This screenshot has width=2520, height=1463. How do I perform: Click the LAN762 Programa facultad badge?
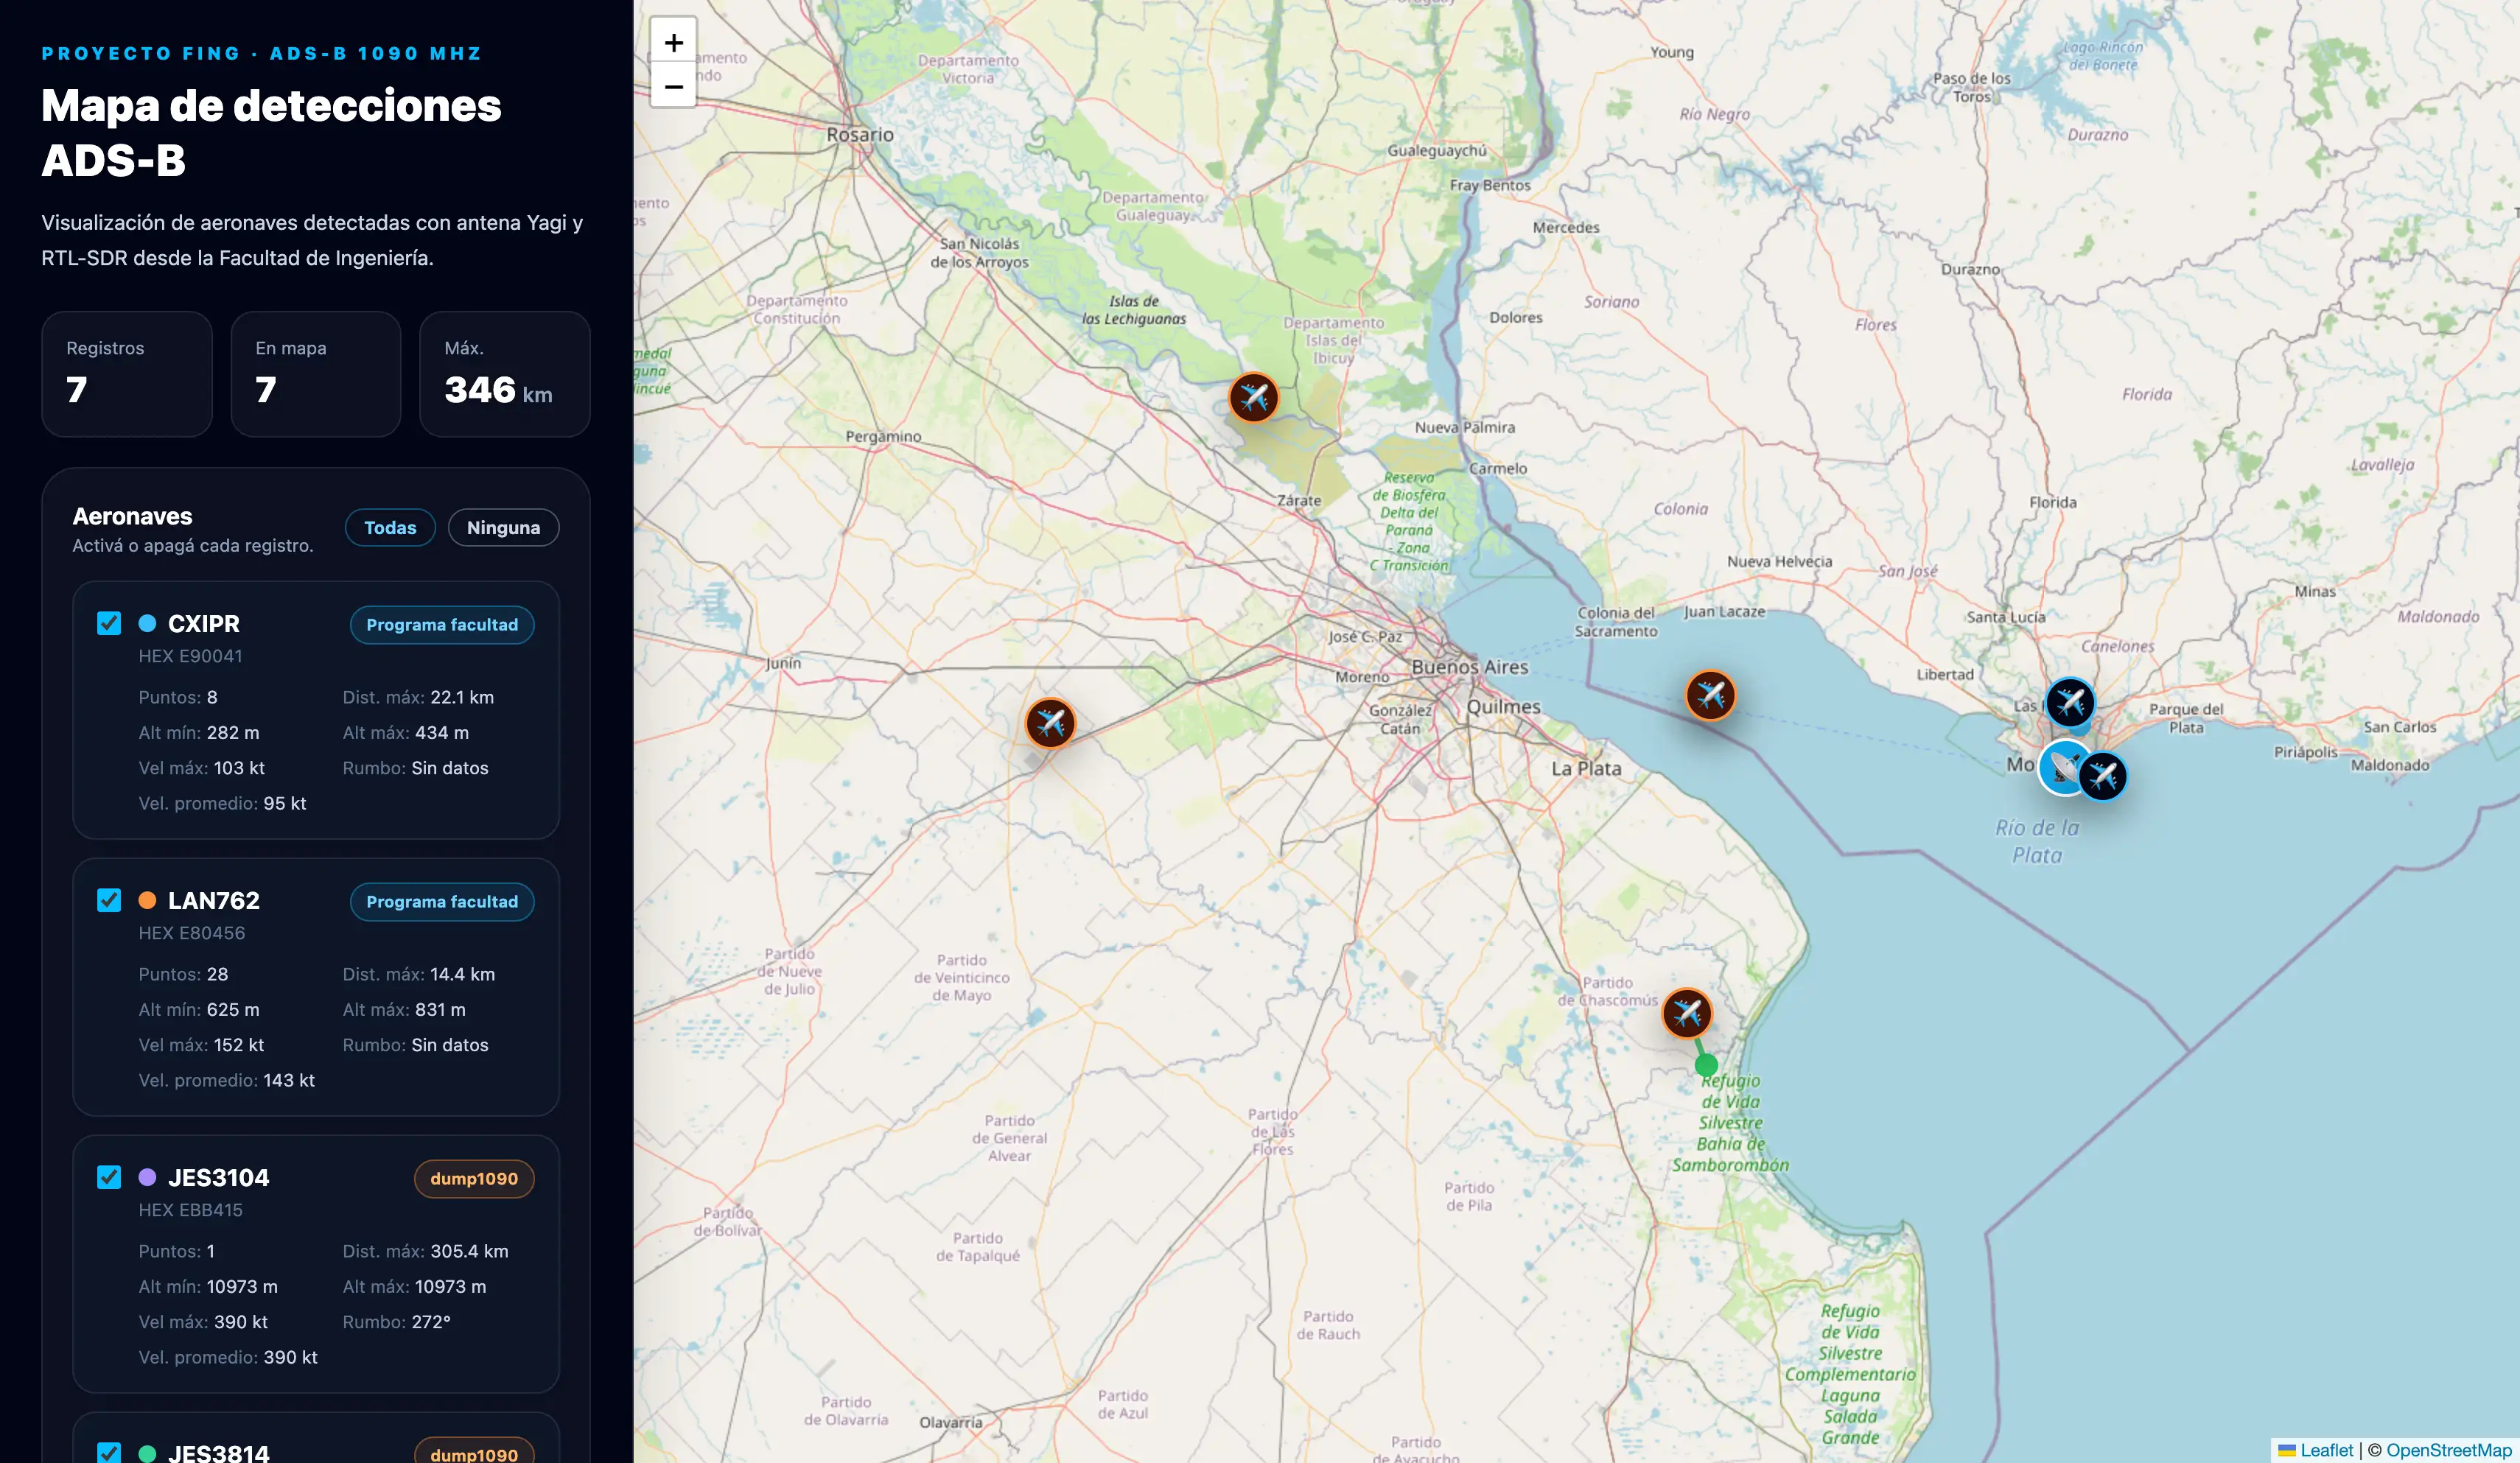tap(442, 901)
